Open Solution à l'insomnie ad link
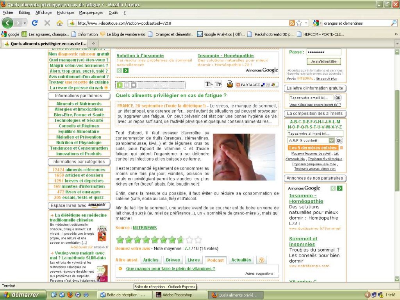400x300 pixels. (x=140, y=55)
